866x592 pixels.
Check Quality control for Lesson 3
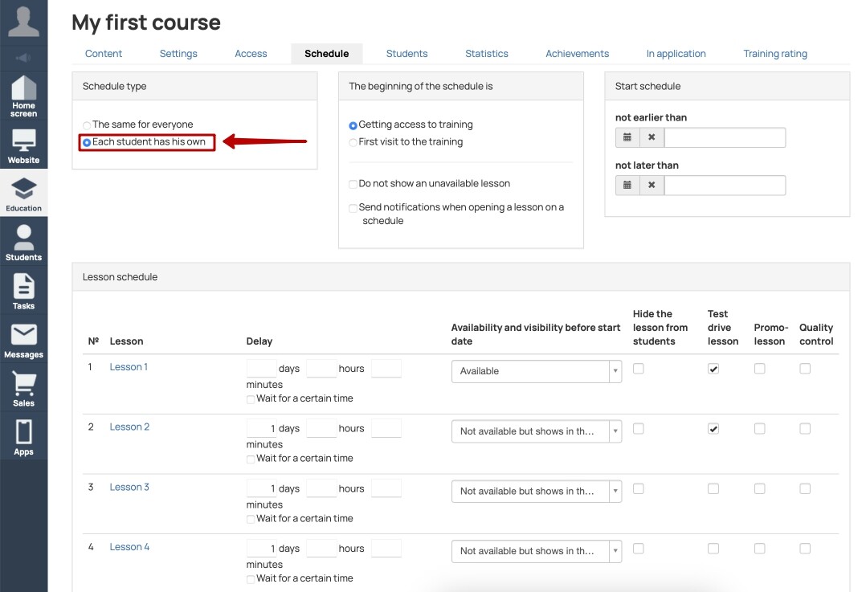[805, 488]
